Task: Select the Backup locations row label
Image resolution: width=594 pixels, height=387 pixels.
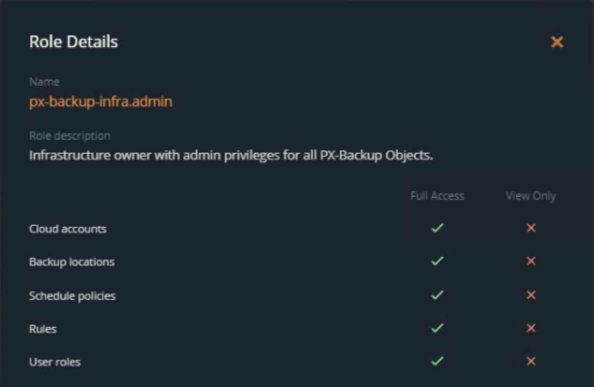Action: tap(71, 262)
